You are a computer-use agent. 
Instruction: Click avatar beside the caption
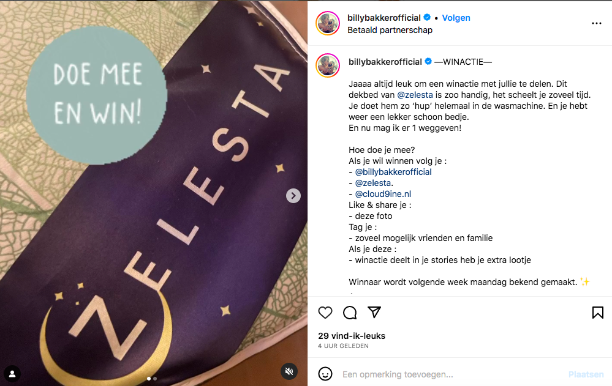pyautogui.click(x=328, y=65)
